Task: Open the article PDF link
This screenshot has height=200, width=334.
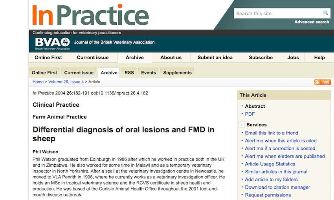Action: coord(250,114)
